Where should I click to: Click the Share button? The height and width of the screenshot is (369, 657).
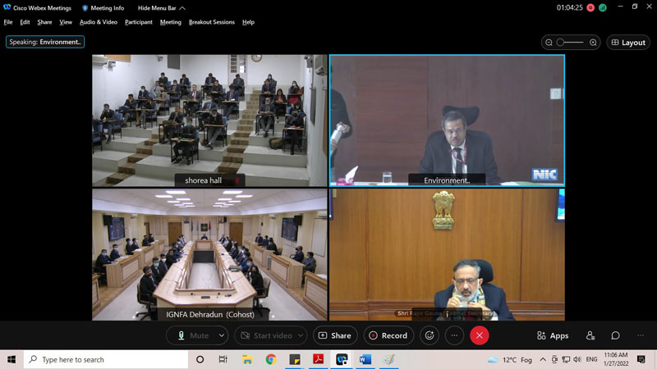[x=334, y=335]
